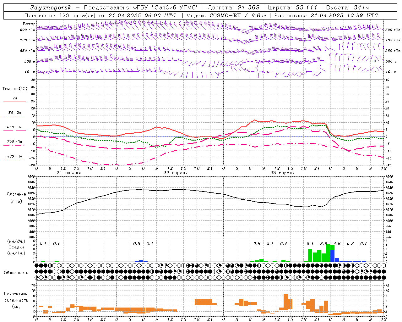402x322 pixels.
Task: Click the 0.2 precipitation total value
Action: (350, 243)
